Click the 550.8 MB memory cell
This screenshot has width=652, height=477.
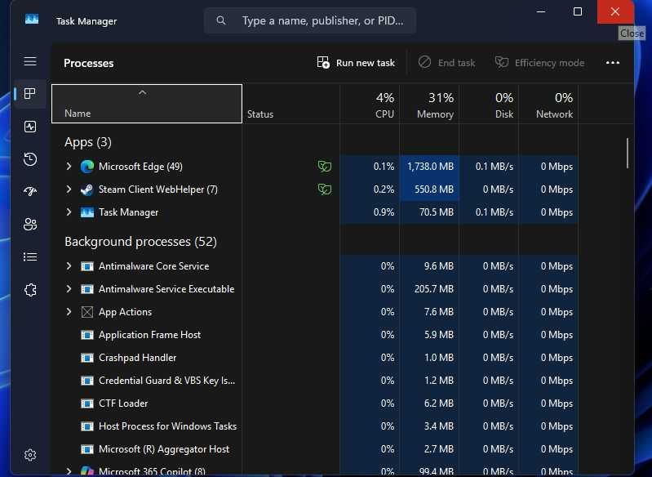429,189
